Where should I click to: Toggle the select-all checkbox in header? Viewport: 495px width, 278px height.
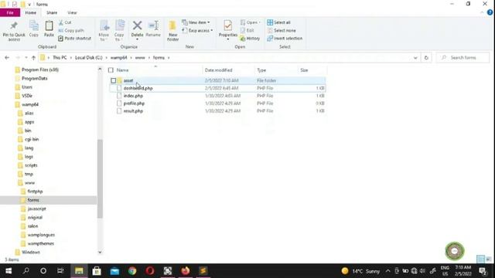click(111, 70)
